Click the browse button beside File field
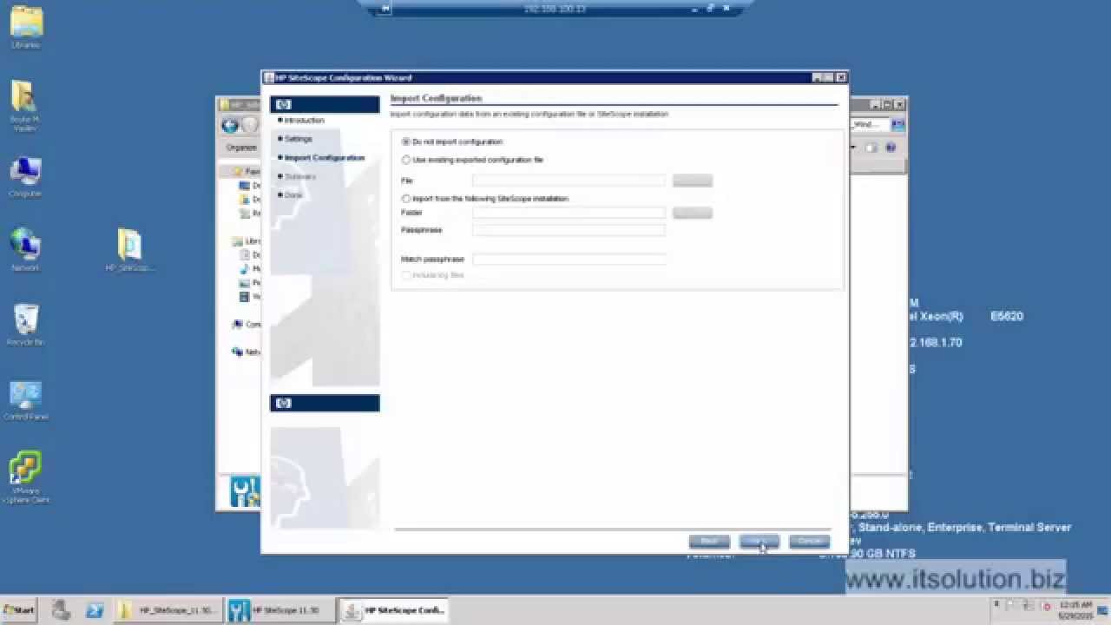The image size is (1111, 625). point(693,181)
